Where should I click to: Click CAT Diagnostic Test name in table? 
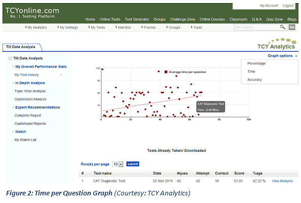point(109,181)
